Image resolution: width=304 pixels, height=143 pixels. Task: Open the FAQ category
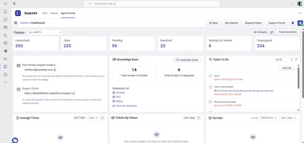coord(118,97)
